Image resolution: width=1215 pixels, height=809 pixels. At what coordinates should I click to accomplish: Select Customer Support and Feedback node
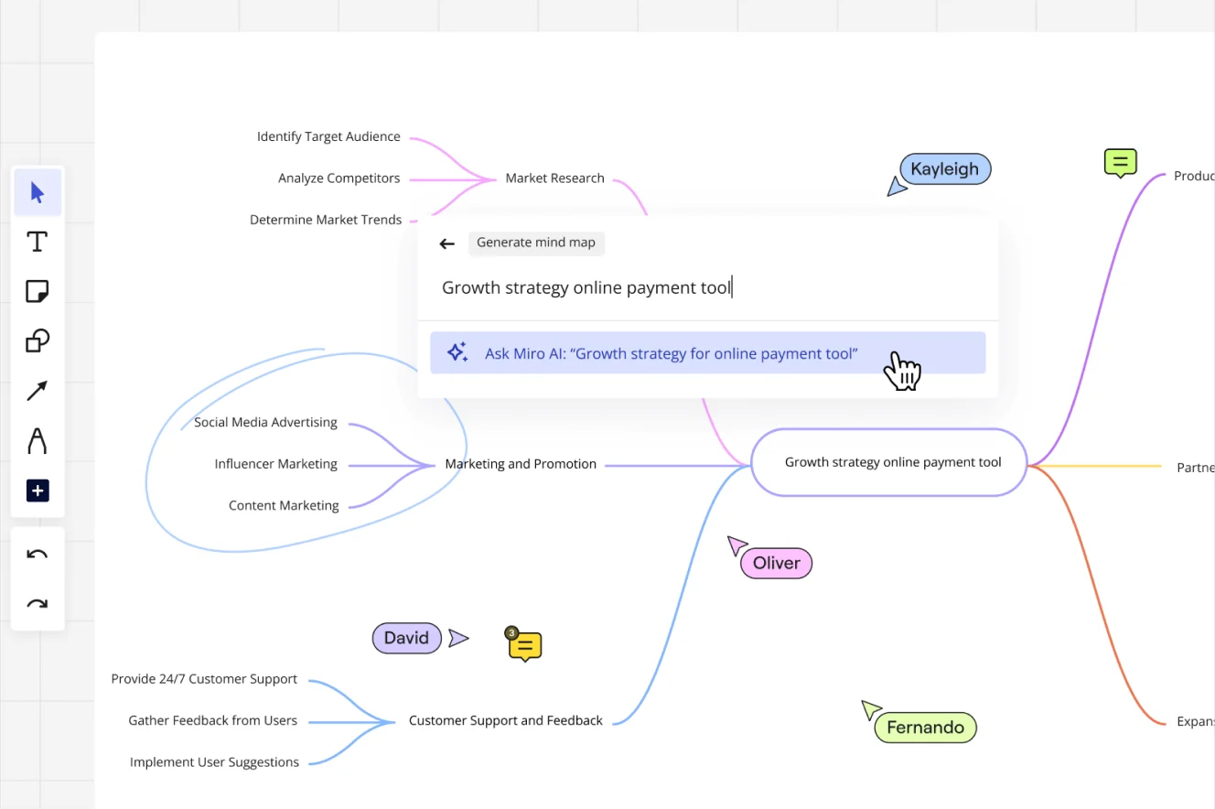click(506, 721)
